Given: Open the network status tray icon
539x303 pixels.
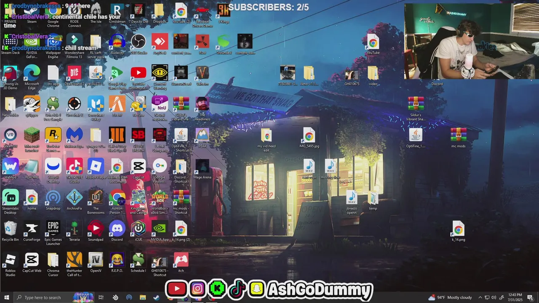Looking at the screenshot, I should pos(487,298).
